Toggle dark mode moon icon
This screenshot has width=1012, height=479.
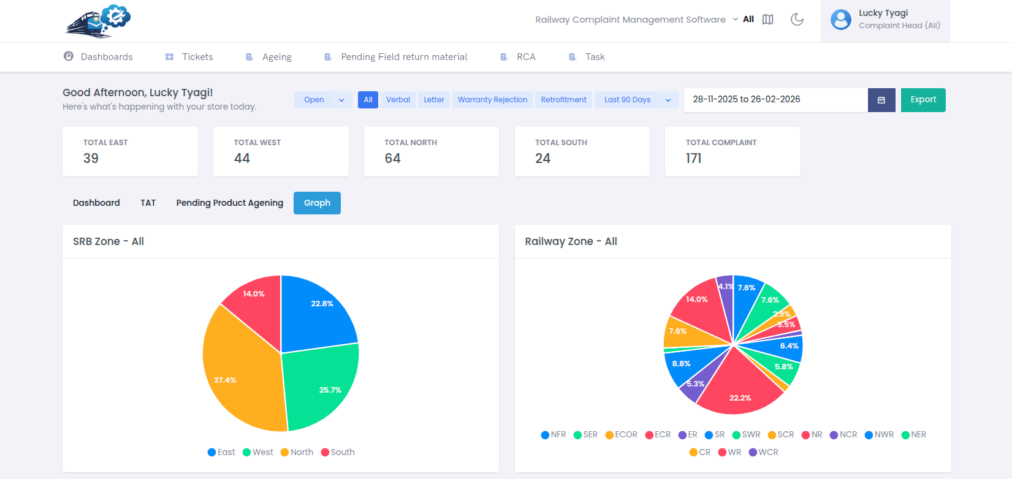point(797,20)
